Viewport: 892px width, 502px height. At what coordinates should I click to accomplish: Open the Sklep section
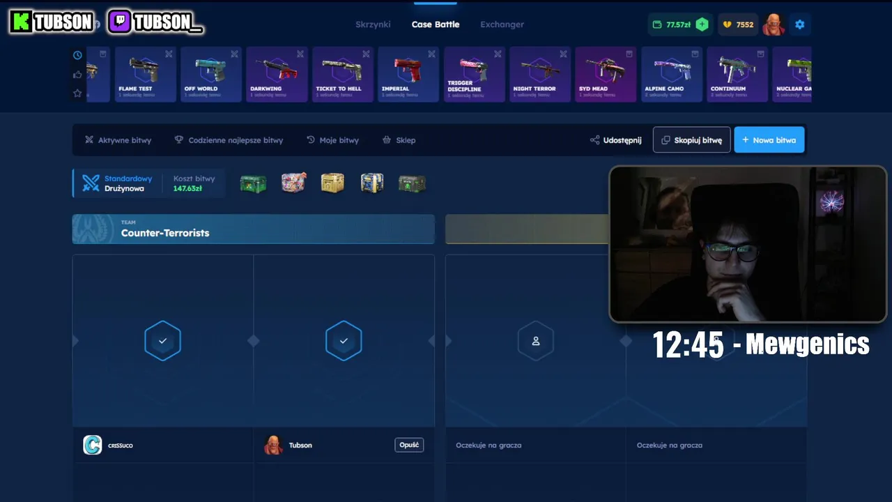coord(399,140)
